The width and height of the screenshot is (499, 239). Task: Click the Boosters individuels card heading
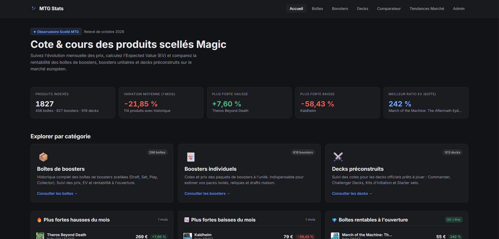[210, 169]
